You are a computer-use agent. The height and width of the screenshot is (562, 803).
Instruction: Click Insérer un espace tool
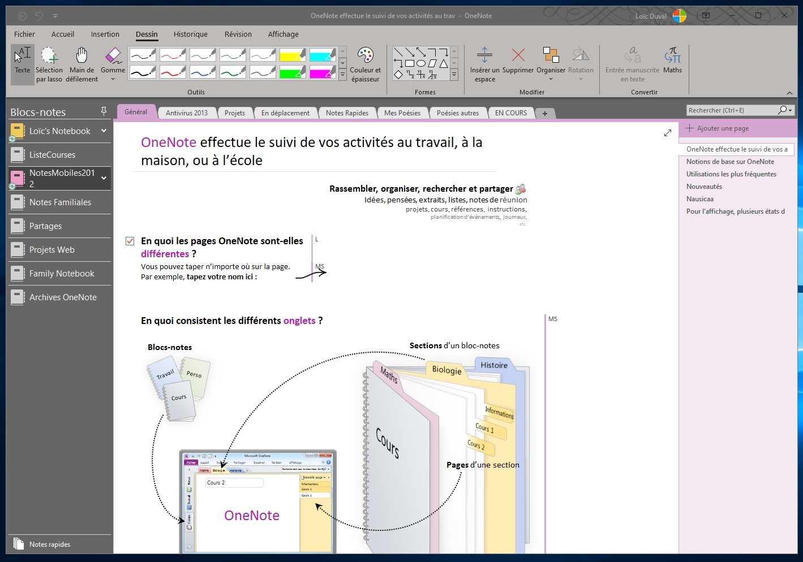pos(485,64)
